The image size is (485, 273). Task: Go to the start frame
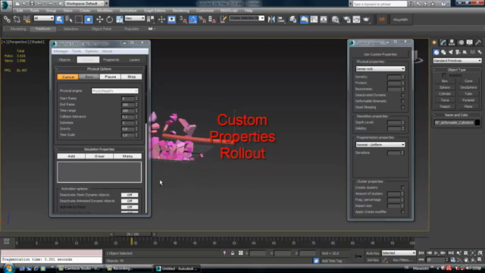click(421, 253)
